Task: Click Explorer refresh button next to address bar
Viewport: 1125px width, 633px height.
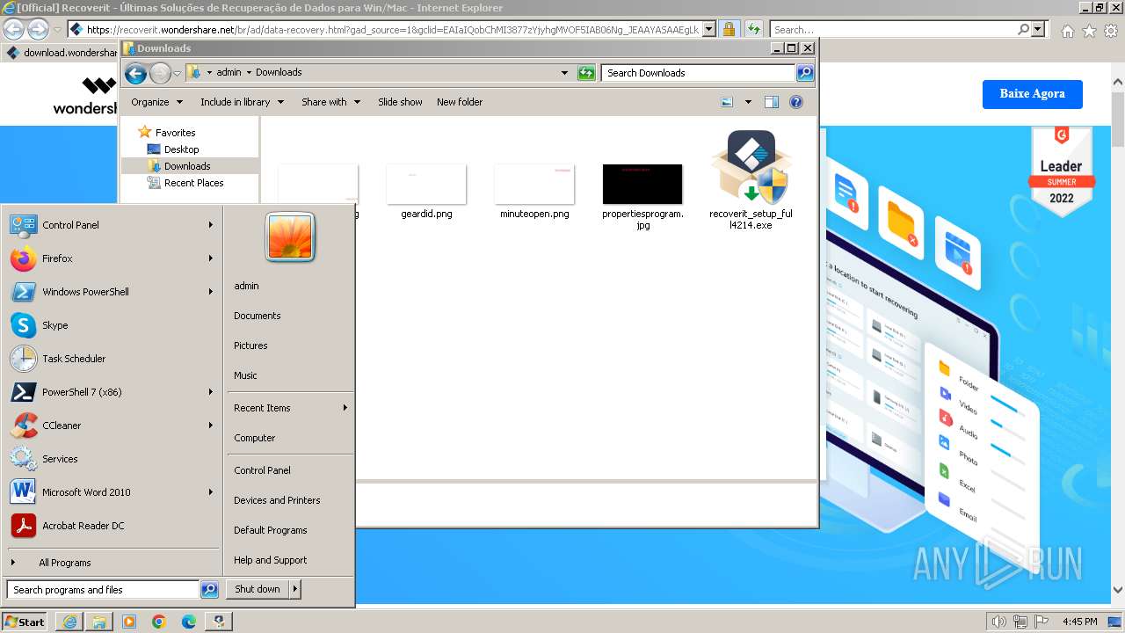Action: click(586, 73)
